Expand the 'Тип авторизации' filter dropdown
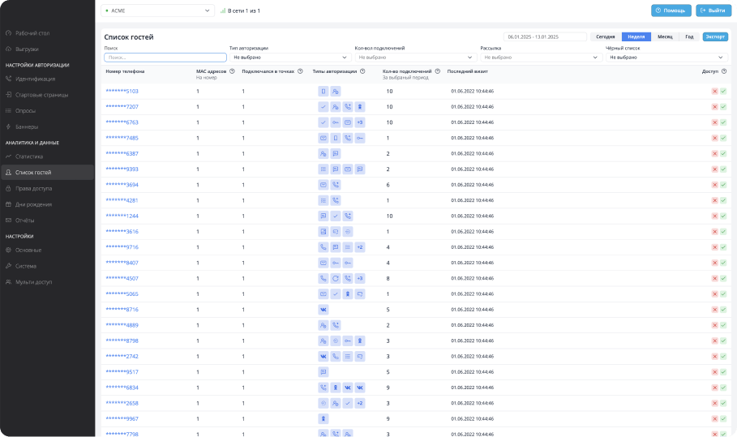Image resolution: width=737 pixels, height=437 pixels. click(290, 58)
